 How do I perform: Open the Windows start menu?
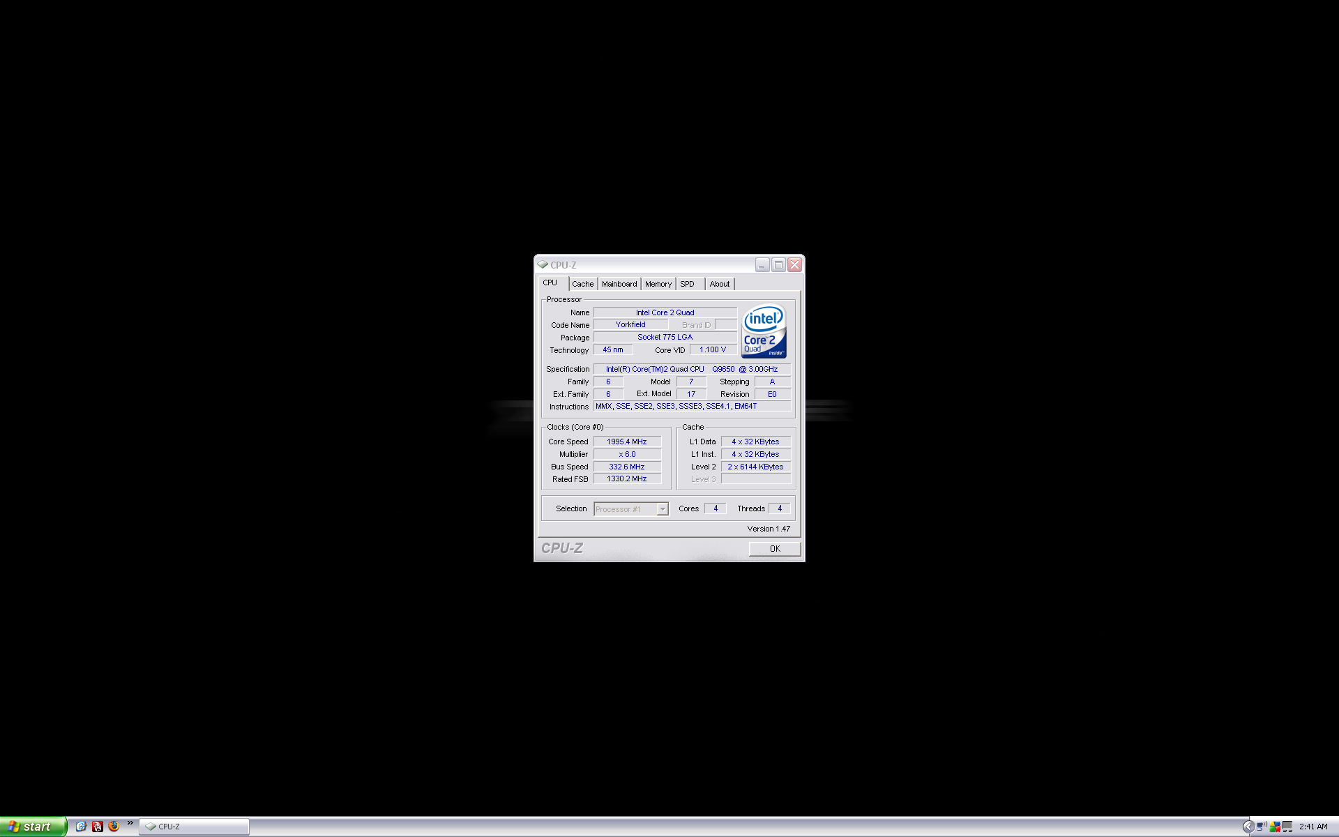coord(33,827)
